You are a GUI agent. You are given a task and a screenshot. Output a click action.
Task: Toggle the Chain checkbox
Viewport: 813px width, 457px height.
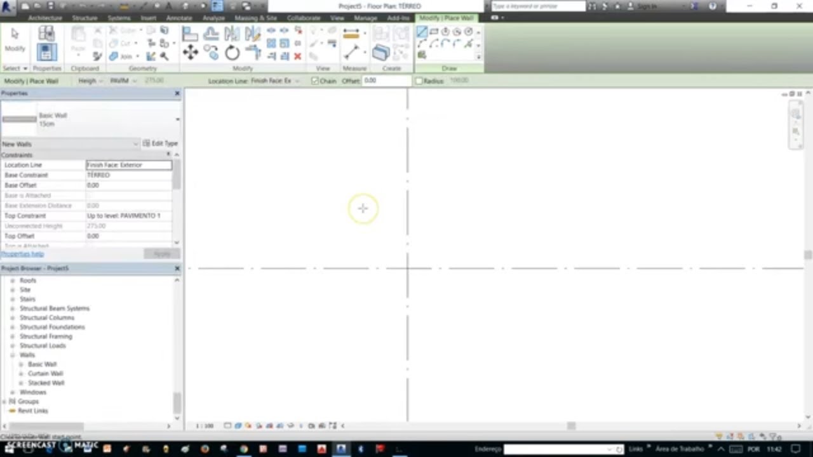[x=315, y=81]
